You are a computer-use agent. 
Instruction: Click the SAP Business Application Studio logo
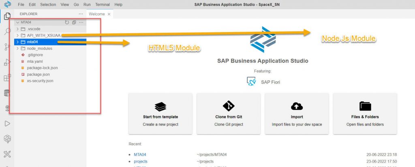click(x=263, y=39)
